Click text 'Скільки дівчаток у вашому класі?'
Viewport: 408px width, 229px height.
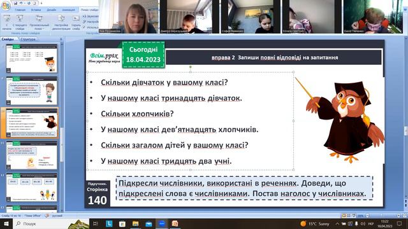pyautogui.click(x=164, y=83)
